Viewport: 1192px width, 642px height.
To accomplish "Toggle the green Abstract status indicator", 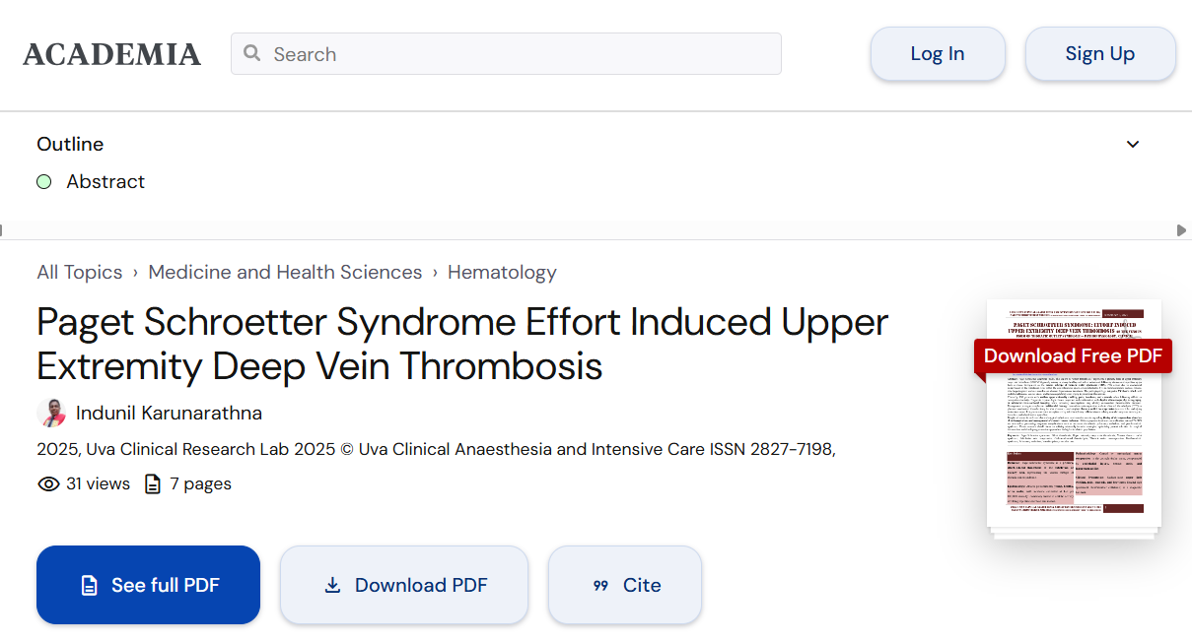I will [x=43, y=181].
